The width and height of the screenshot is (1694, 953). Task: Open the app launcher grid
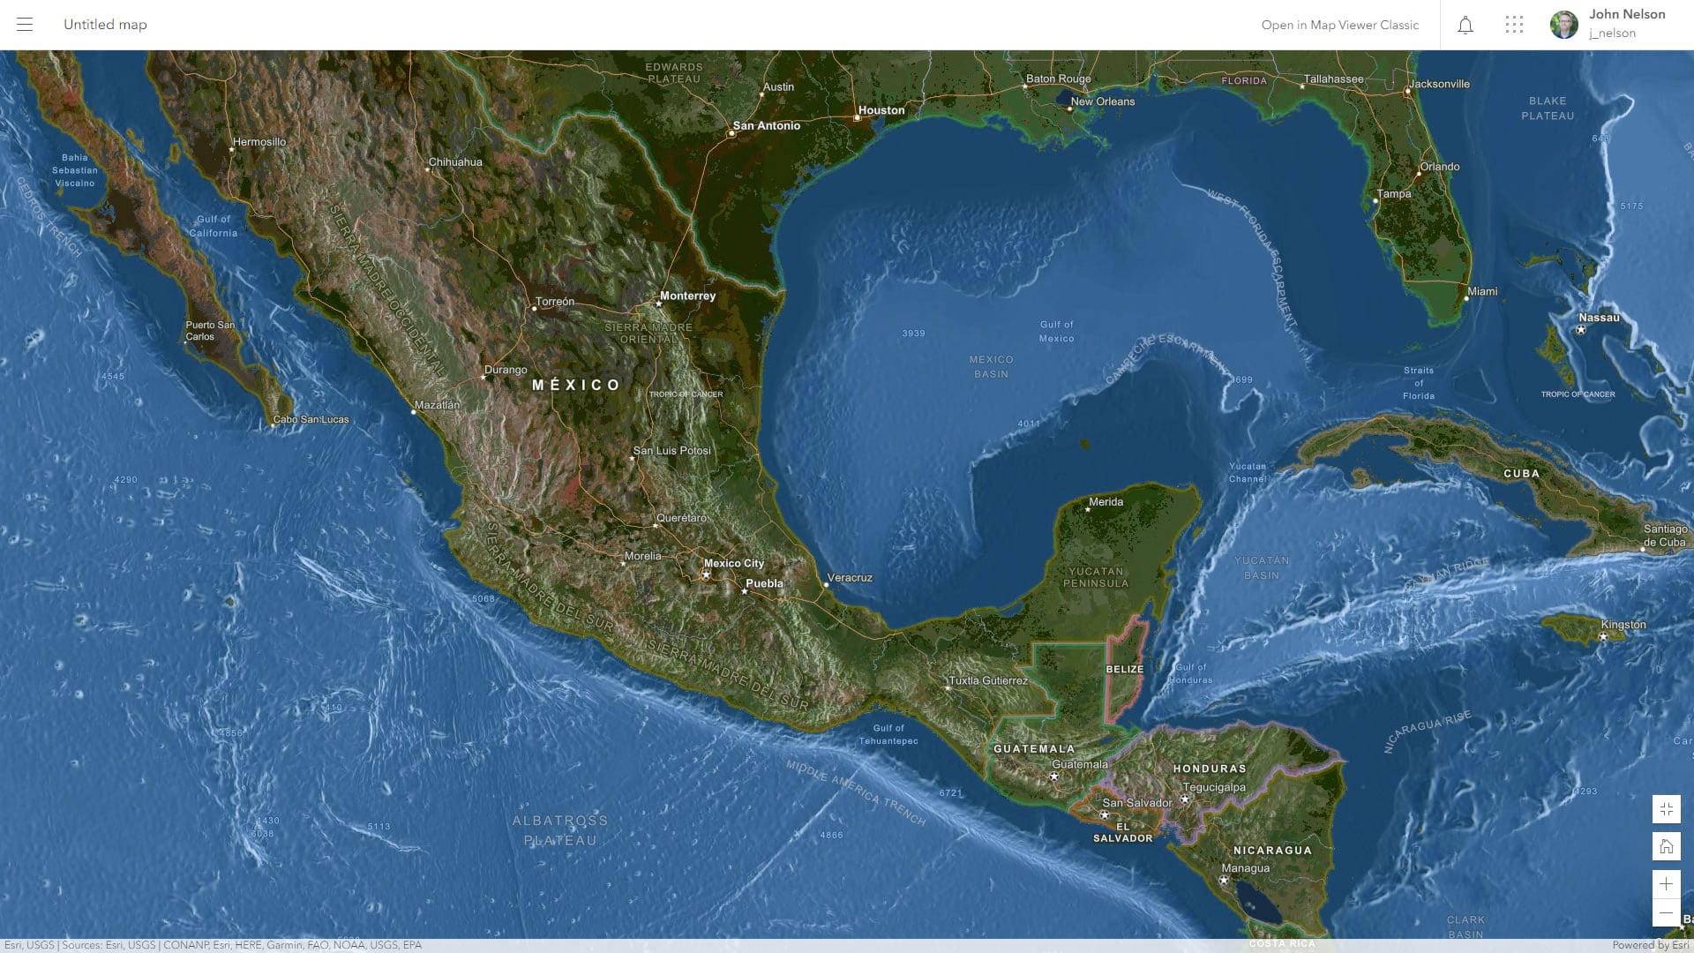coord(1514,25)
